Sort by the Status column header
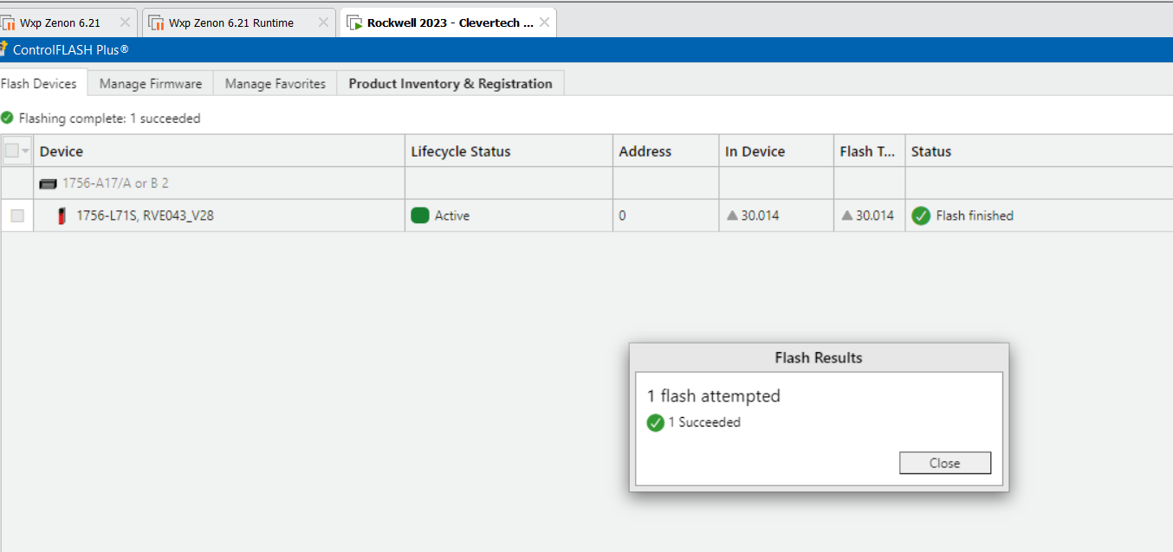Viewport: 1173px width, 552px height. tap(1039, 151)
